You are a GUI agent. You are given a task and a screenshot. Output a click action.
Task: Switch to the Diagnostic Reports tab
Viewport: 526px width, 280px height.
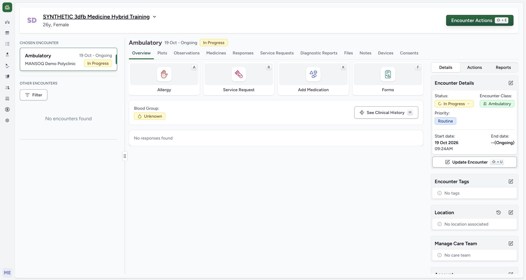(319, 53)
